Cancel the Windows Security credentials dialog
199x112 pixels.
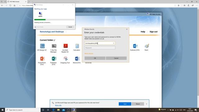[116, 58]
